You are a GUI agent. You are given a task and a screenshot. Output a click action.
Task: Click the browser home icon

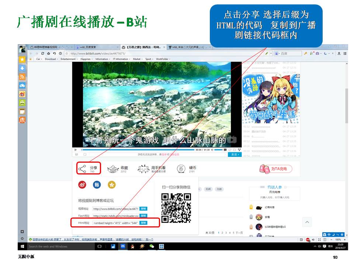pos(49,53)
